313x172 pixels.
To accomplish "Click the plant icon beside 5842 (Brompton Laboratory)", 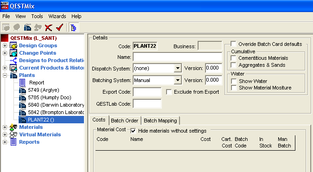I will [23, 112].
